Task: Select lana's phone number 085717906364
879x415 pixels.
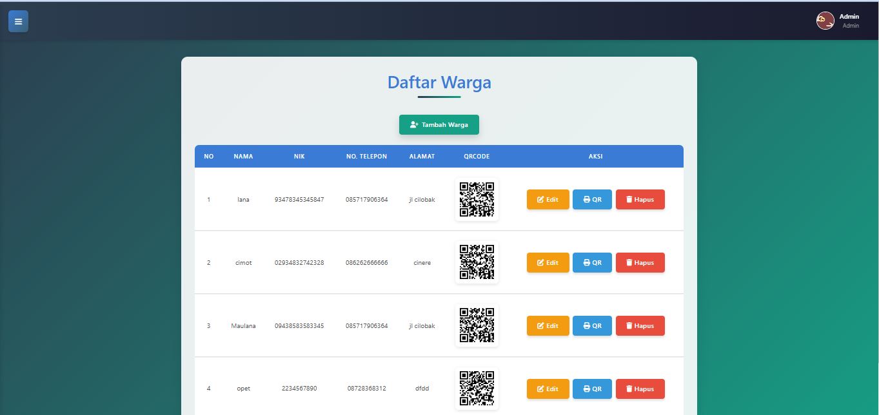Action: tap(366, 200)
